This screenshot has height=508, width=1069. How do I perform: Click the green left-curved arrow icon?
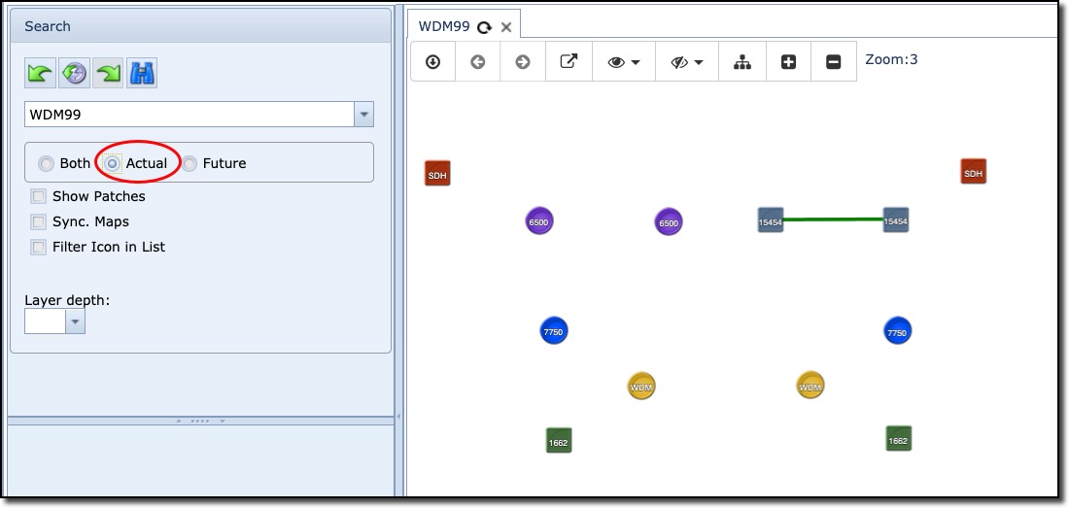pos(41,73)
